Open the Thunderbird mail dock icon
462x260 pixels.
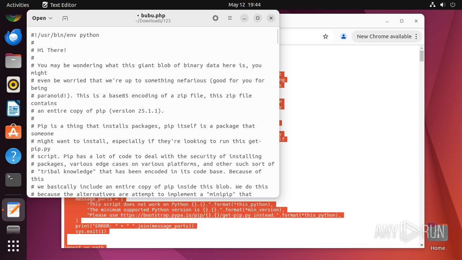13,37
